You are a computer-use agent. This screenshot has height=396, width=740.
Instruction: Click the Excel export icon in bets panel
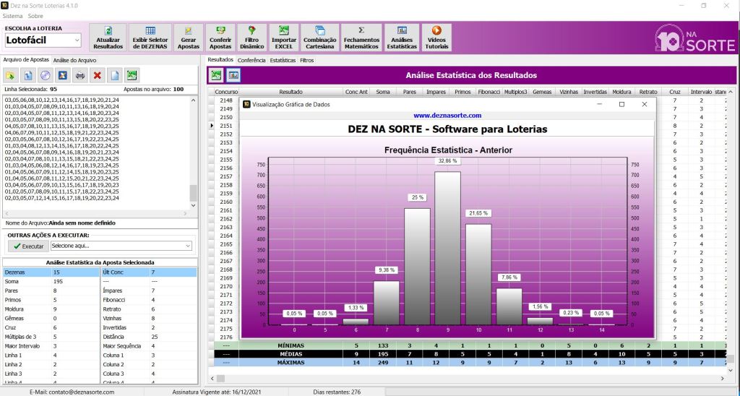click(132, 75)
